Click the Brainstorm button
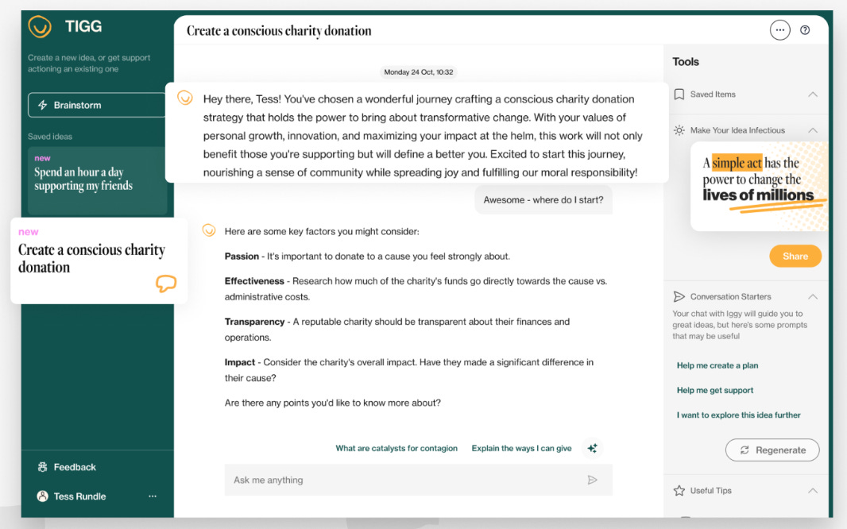Screen dimensions: 847x529 click(x=97, y=105)
